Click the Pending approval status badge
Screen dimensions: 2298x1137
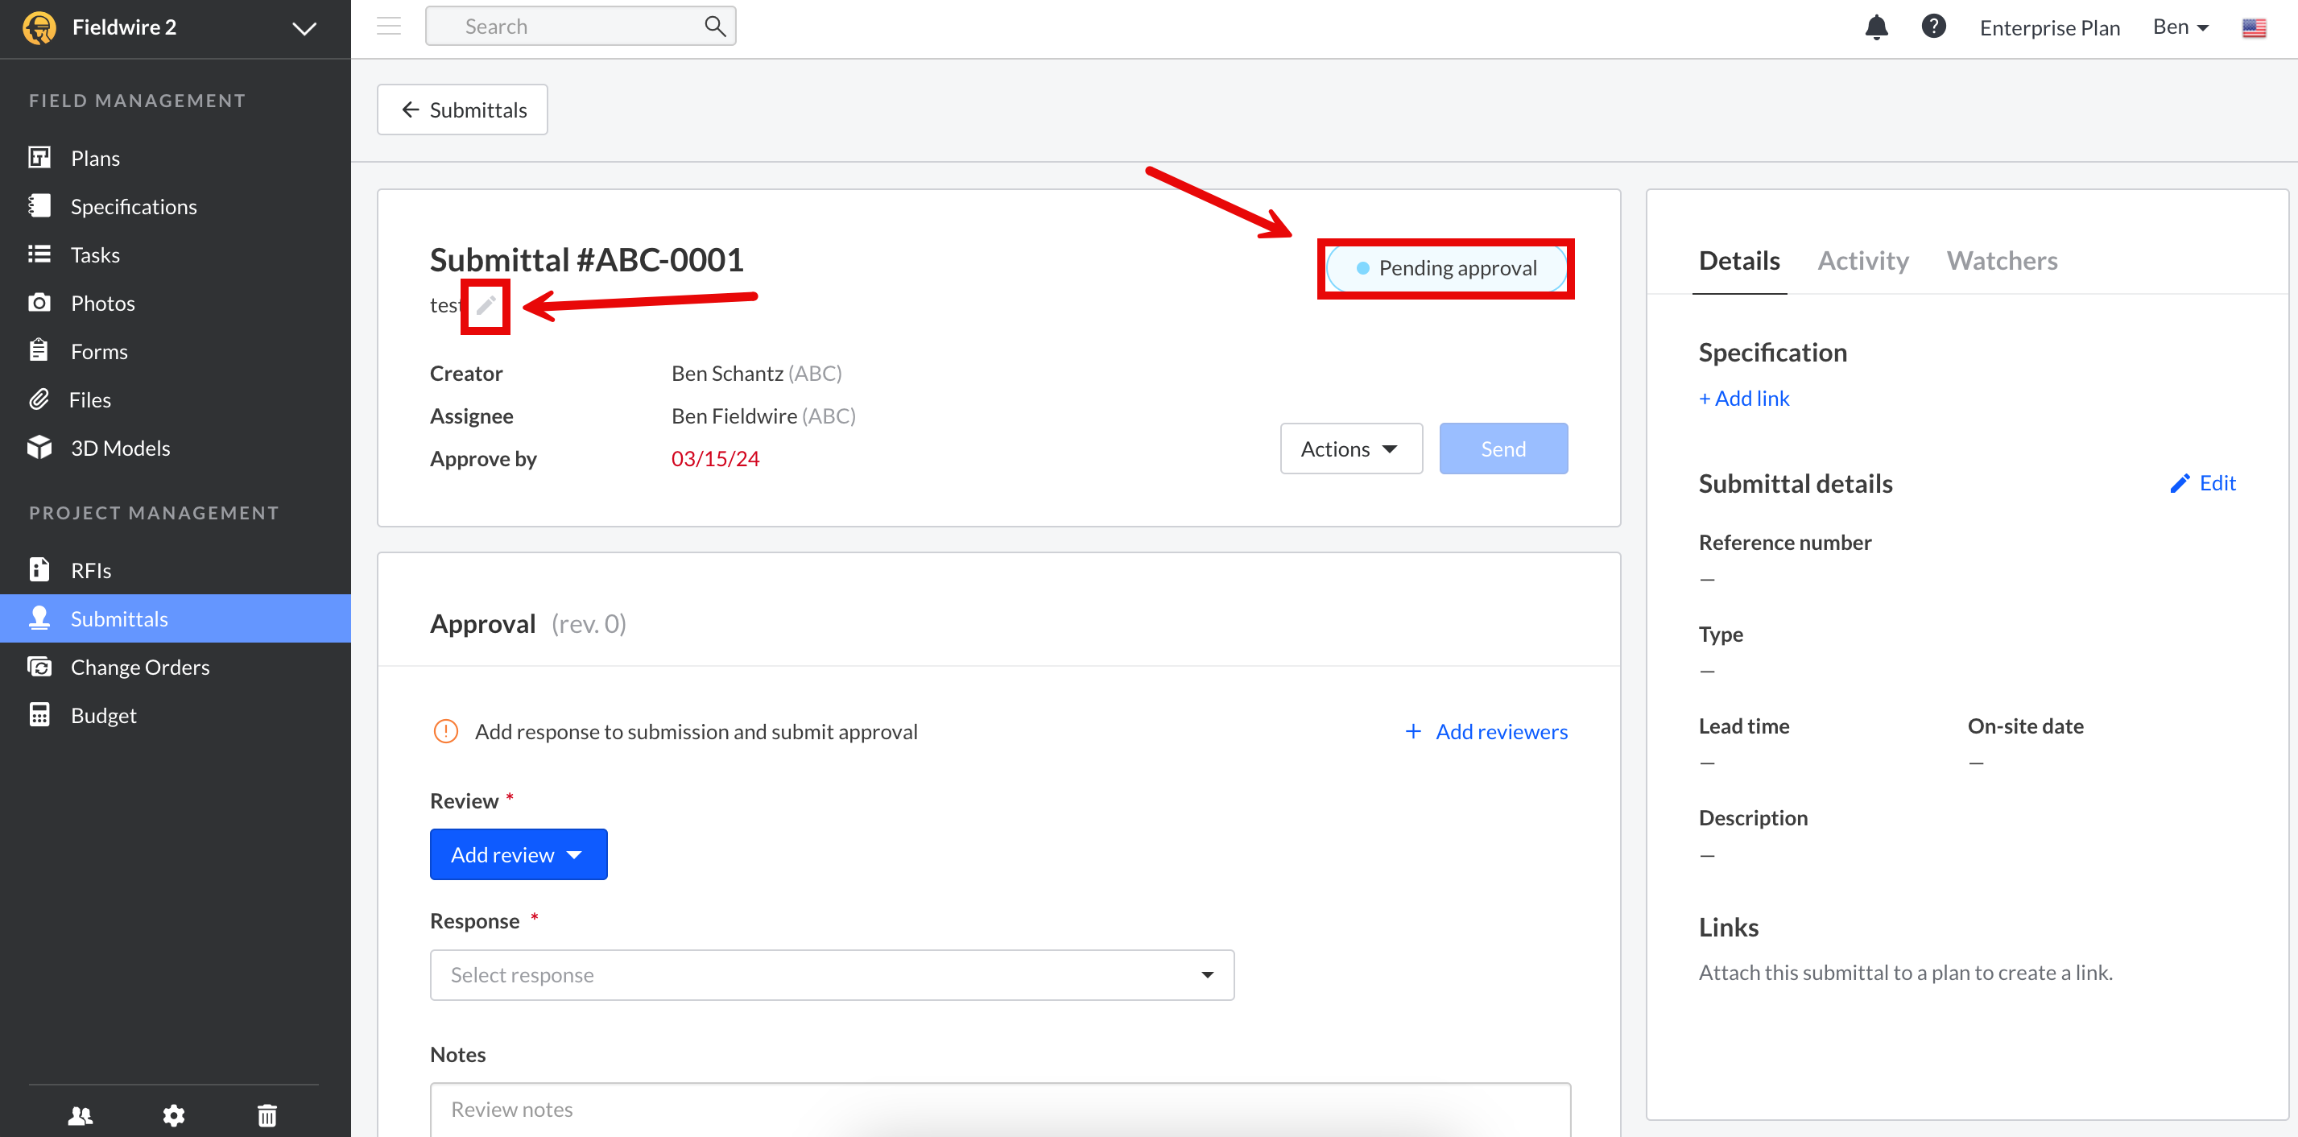click(x=1446, y=267)
